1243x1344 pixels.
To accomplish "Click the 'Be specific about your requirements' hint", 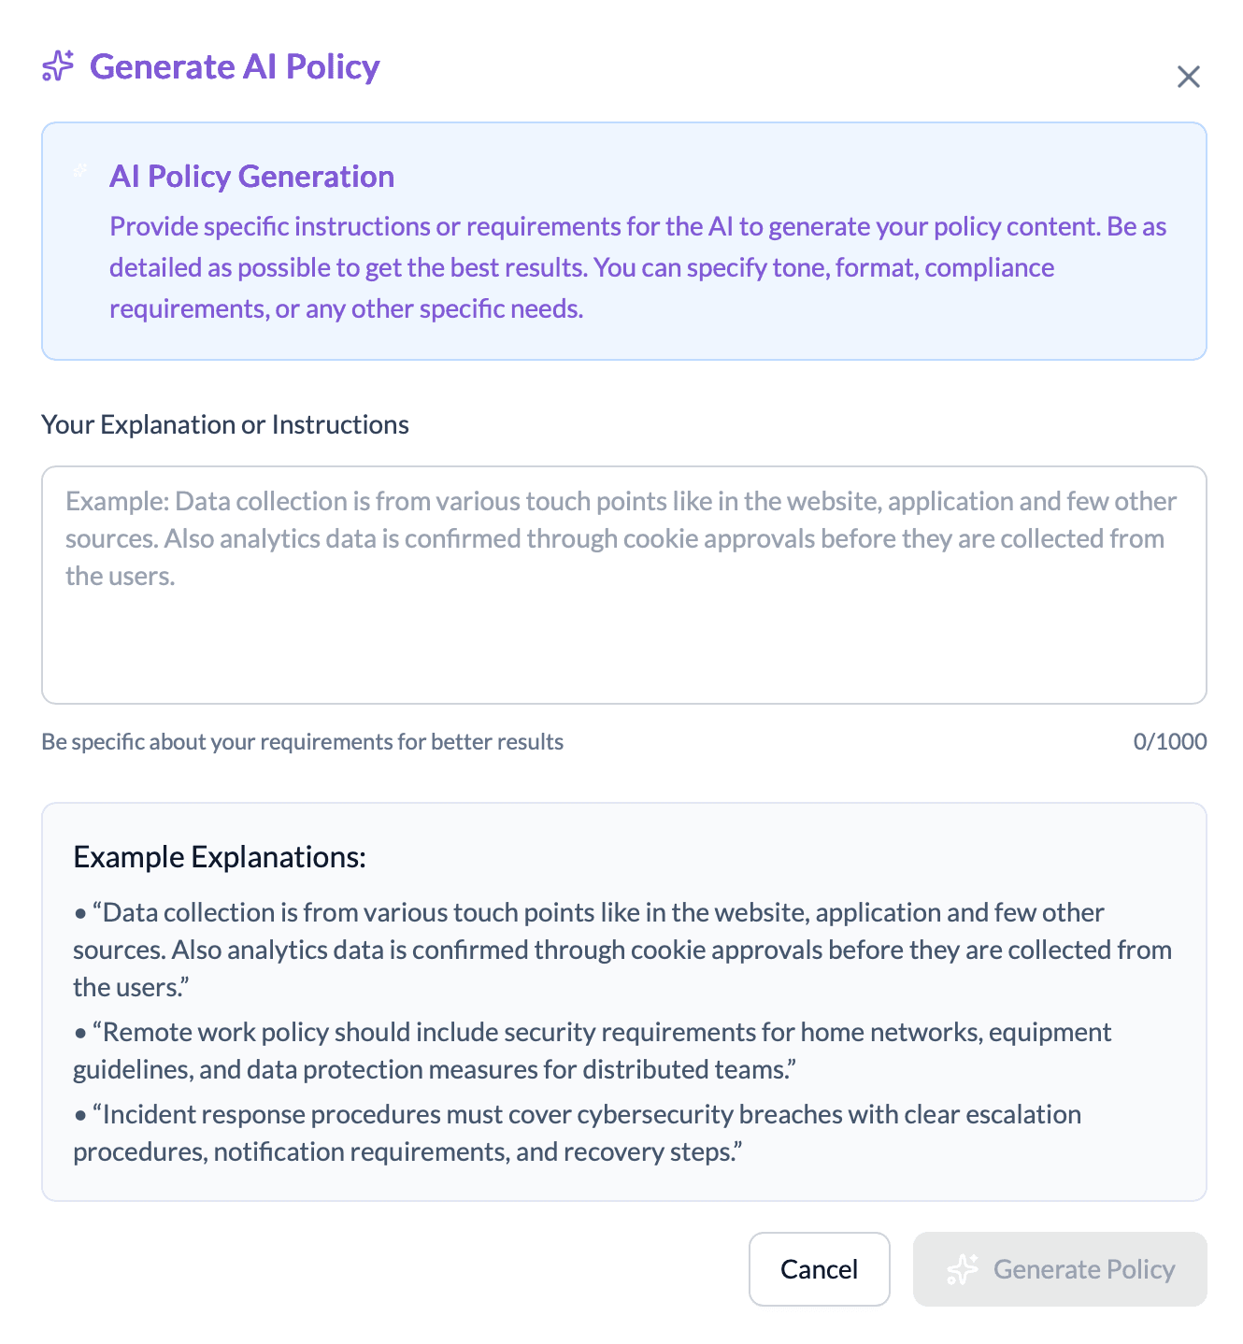I will [302, 742].
